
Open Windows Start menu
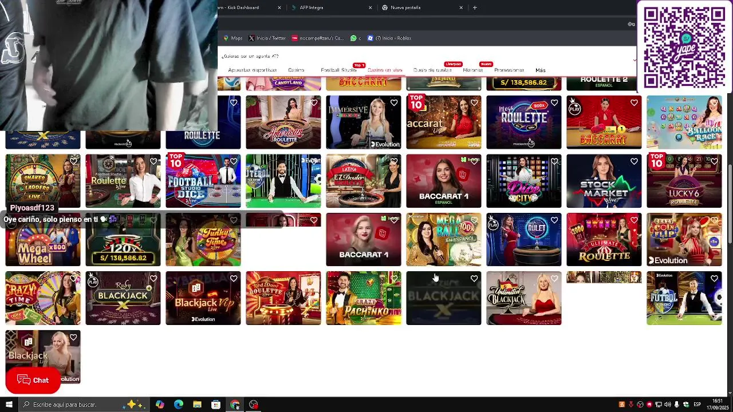[9, 405]
